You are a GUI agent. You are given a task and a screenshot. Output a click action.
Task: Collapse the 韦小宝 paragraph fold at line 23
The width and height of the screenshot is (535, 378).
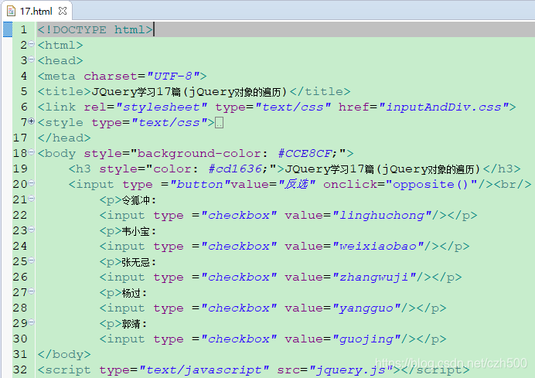[32, 230]
